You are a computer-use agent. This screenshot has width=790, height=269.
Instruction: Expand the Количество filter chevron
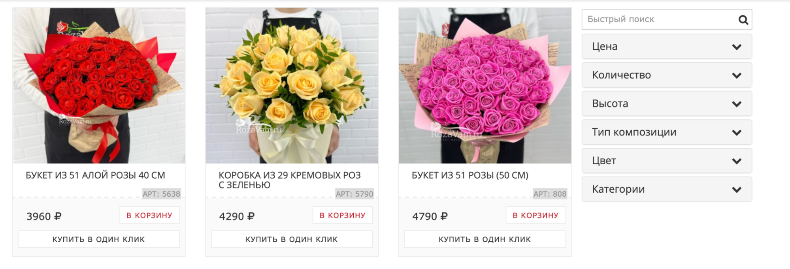tap(736, 75)
